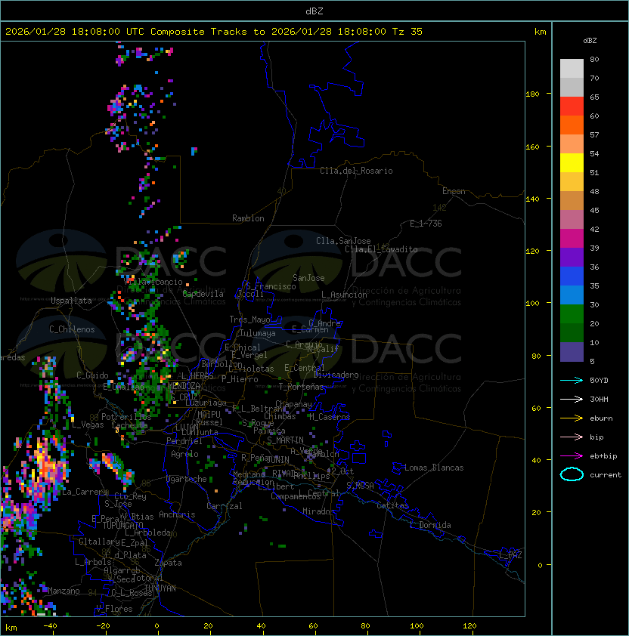Select the Uspallata map label

coord(71,301)
